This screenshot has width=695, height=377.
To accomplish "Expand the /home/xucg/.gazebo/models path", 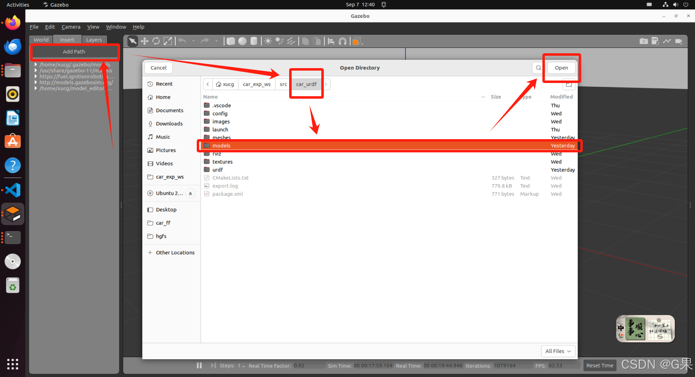I will 36,64.
